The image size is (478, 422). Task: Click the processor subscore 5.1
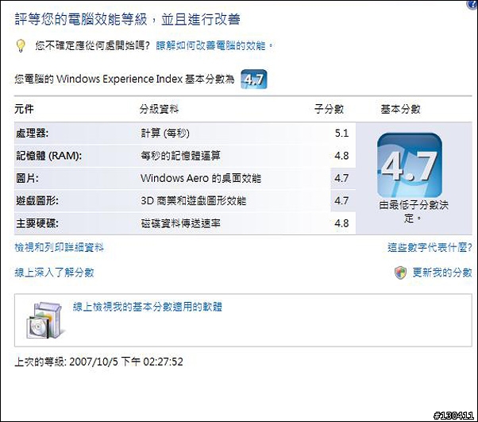(341, 134)
